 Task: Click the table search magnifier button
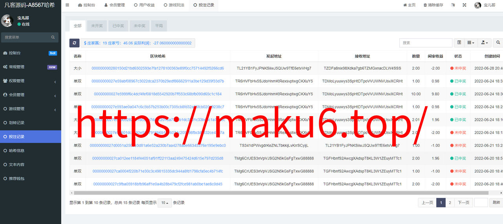pos(498,43)
